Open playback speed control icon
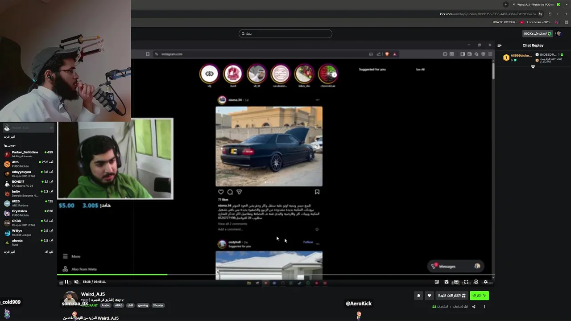Viewport: 571px width, 321px height. click(476, 282)
